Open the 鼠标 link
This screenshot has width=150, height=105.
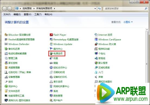tap(11, 82)
